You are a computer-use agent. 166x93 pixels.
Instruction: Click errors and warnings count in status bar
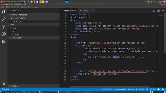[5, 89]
